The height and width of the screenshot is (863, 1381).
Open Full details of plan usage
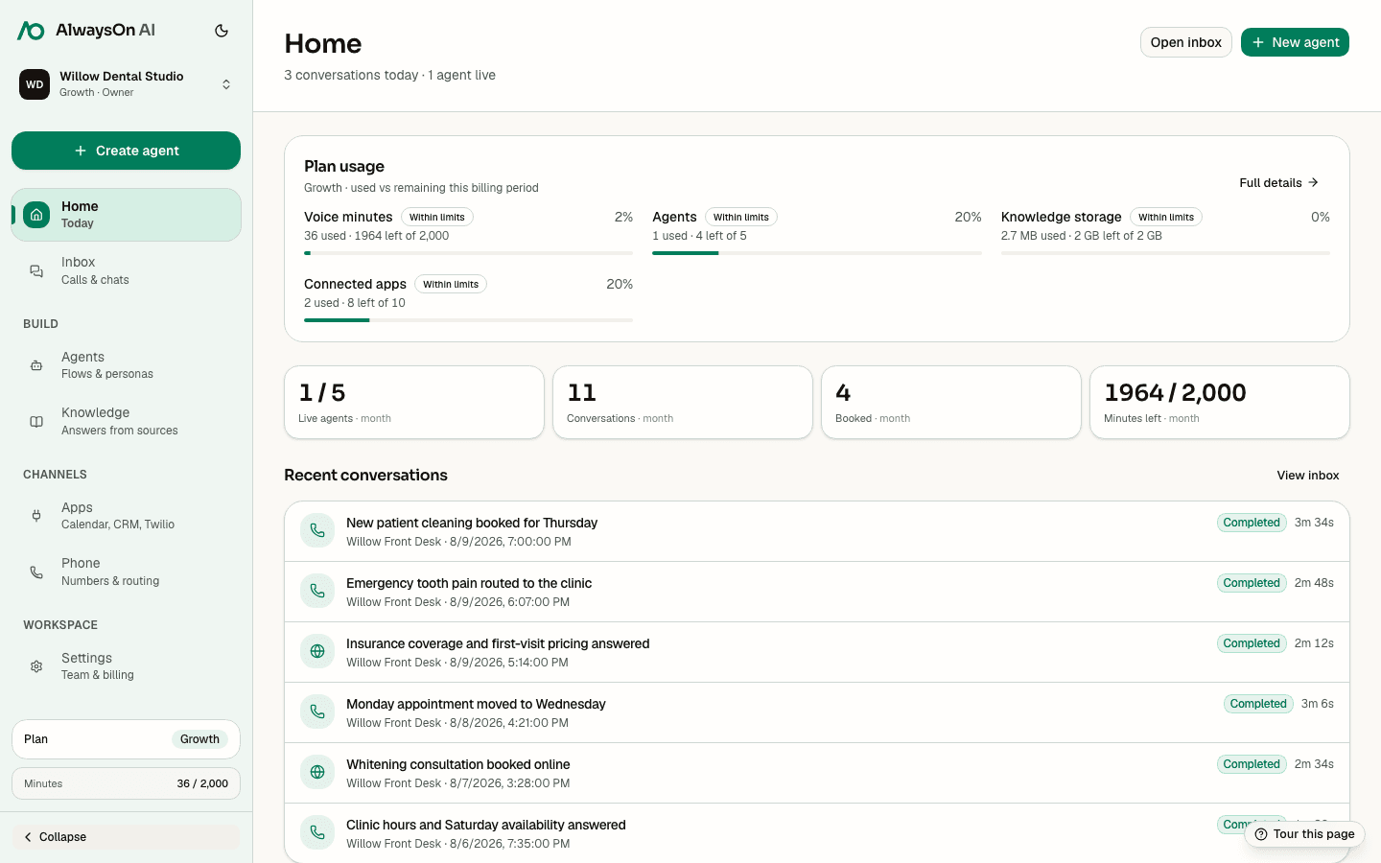1279,182
